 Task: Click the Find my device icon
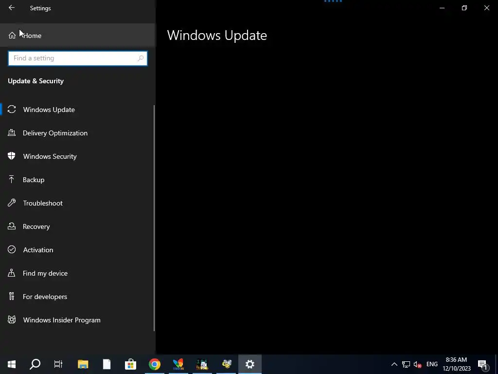[12, 273]
